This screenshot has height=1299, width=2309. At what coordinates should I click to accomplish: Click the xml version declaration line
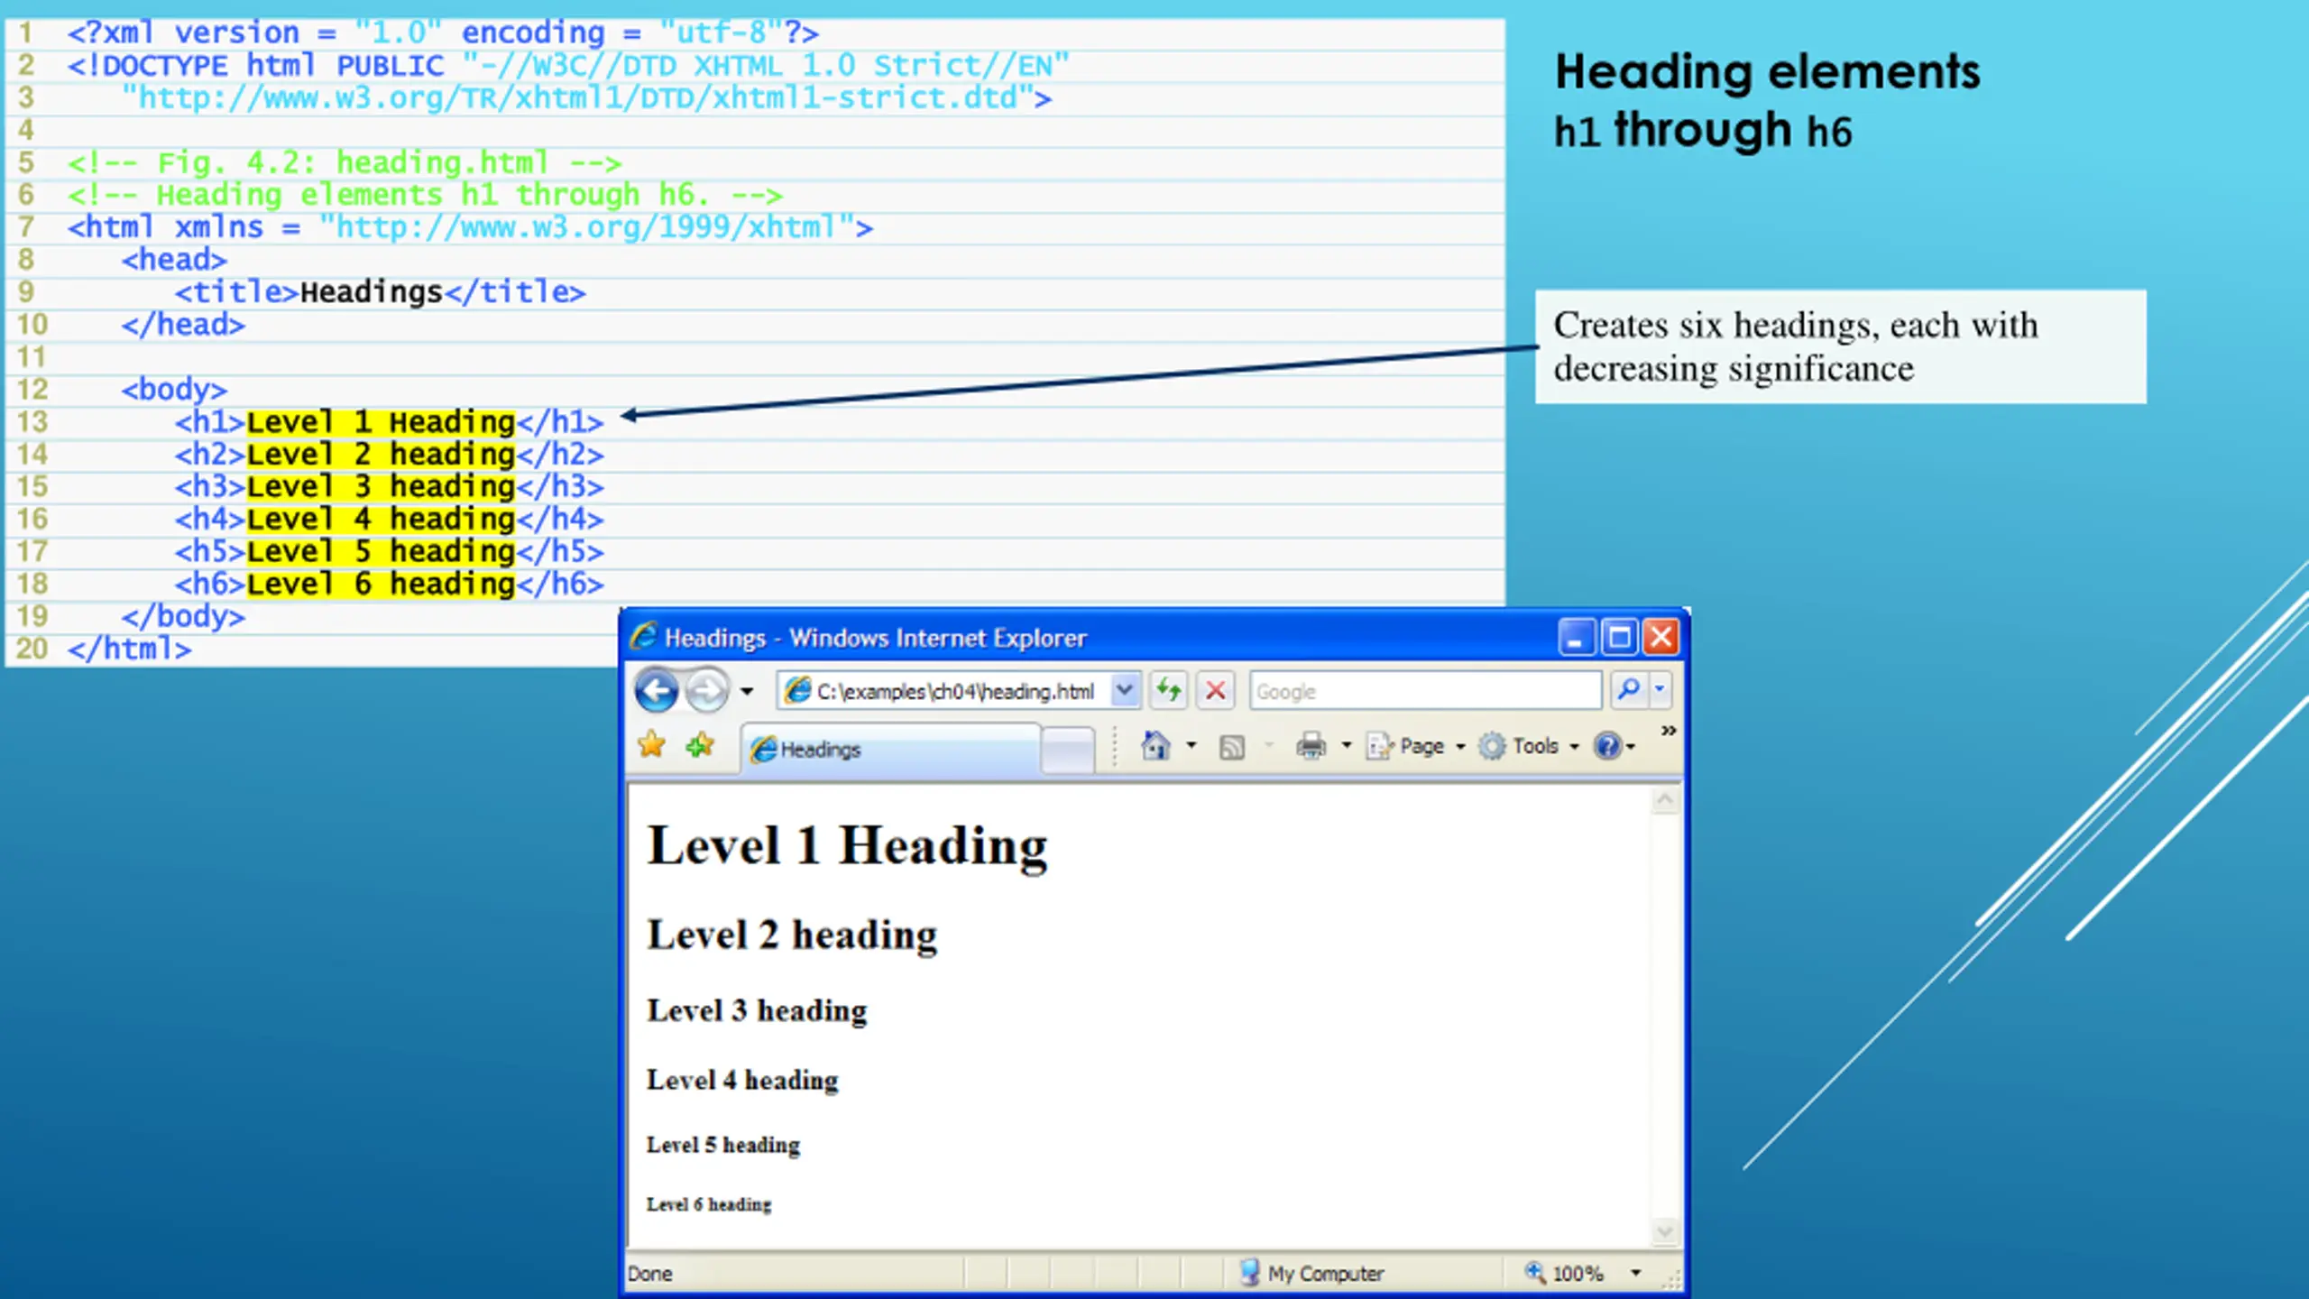[x=443, y=33]
